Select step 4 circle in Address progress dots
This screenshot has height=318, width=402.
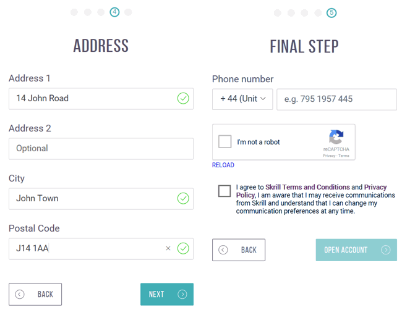pyautogui.click(x=114, y=12)
